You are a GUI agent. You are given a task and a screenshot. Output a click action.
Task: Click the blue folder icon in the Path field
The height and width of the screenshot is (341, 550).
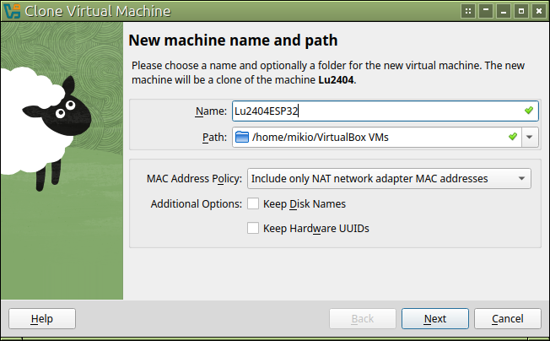point(242,137)
